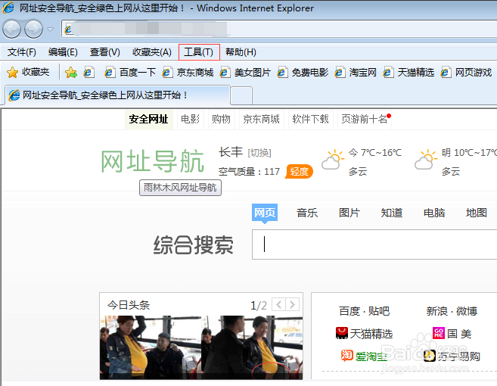Select the 安全网址 page tab
497x386 pixels.
pyautogui.click(x=148, y=120)
